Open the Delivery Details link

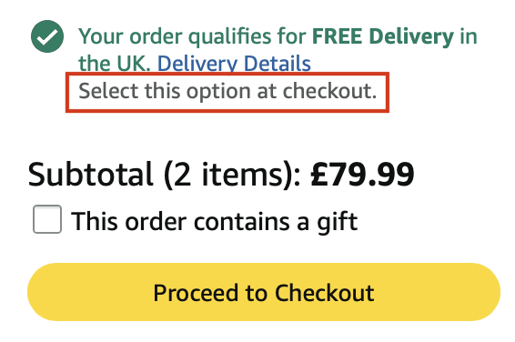point(234,64)
